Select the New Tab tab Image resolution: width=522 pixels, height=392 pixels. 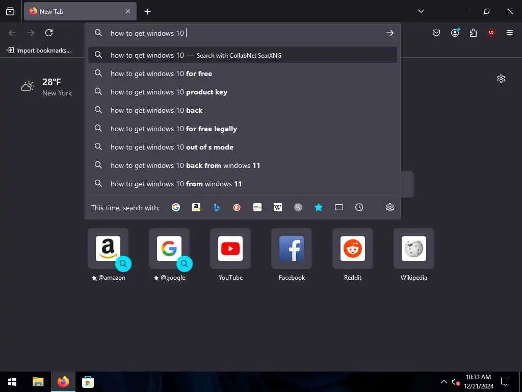(80, 11)
